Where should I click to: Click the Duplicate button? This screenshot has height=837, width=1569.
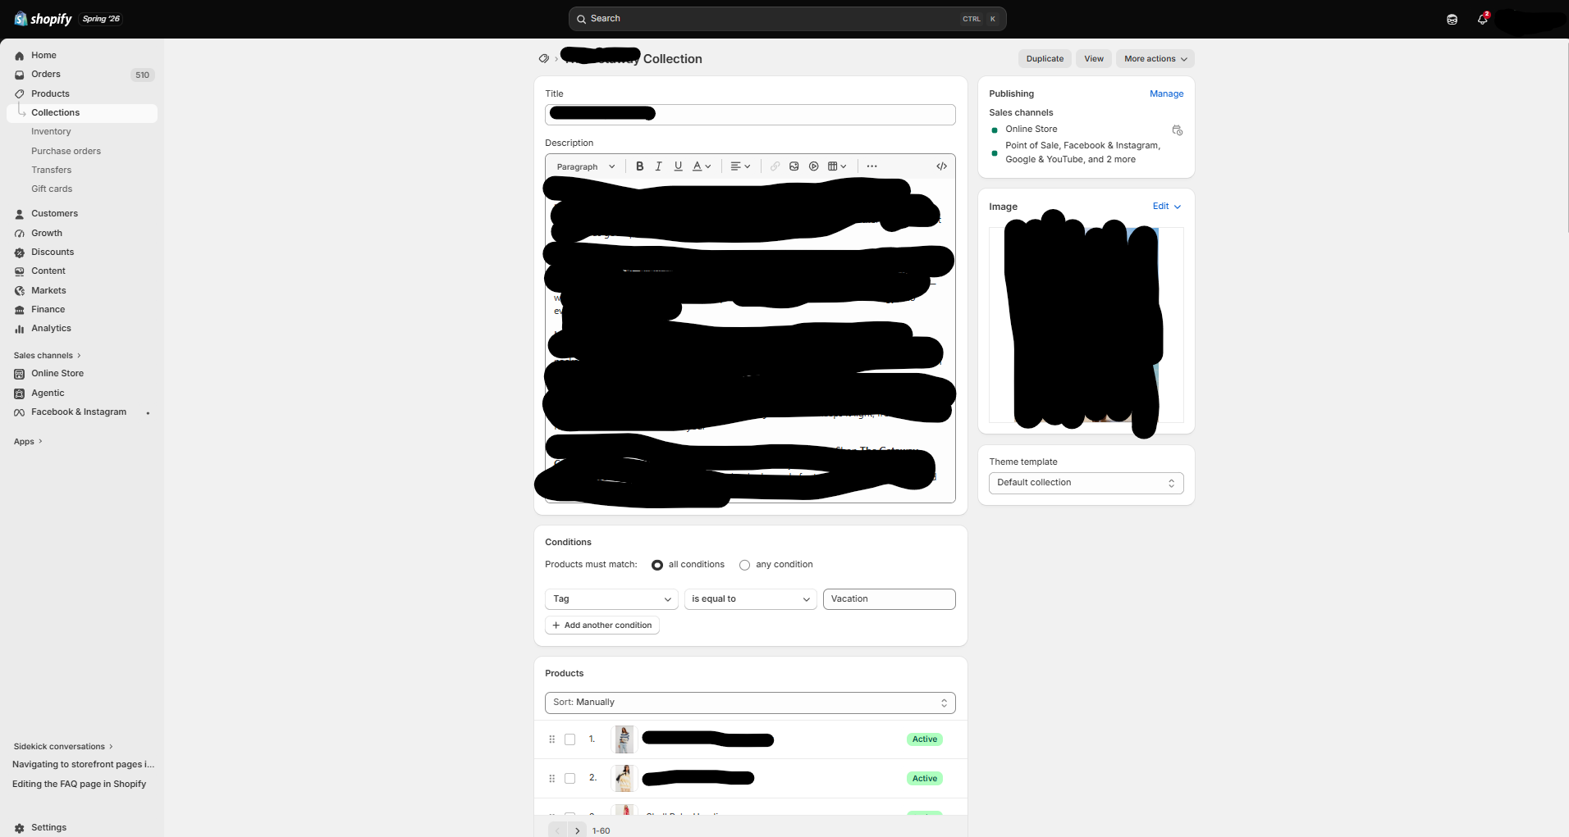[x=1045, y=59]
